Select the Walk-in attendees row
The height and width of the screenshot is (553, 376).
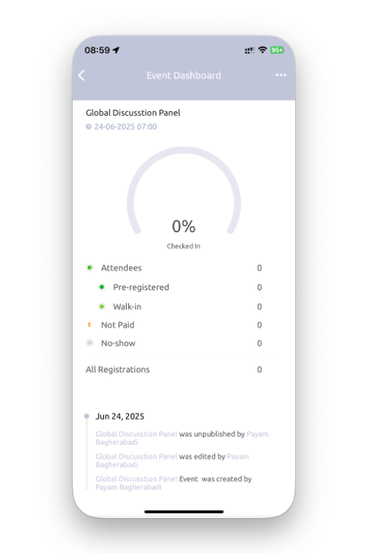click(x=180, y=307)
